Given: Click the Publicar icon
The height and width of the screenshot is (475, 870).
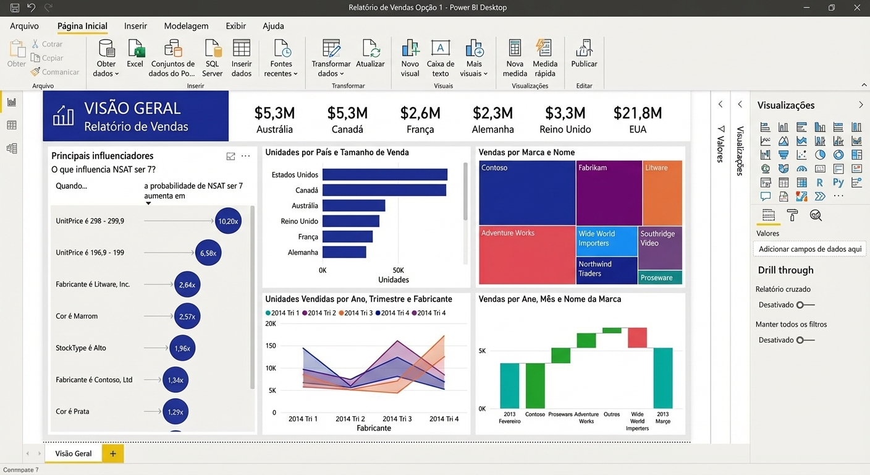Looking at the screenshot, I should click(584, 48).
